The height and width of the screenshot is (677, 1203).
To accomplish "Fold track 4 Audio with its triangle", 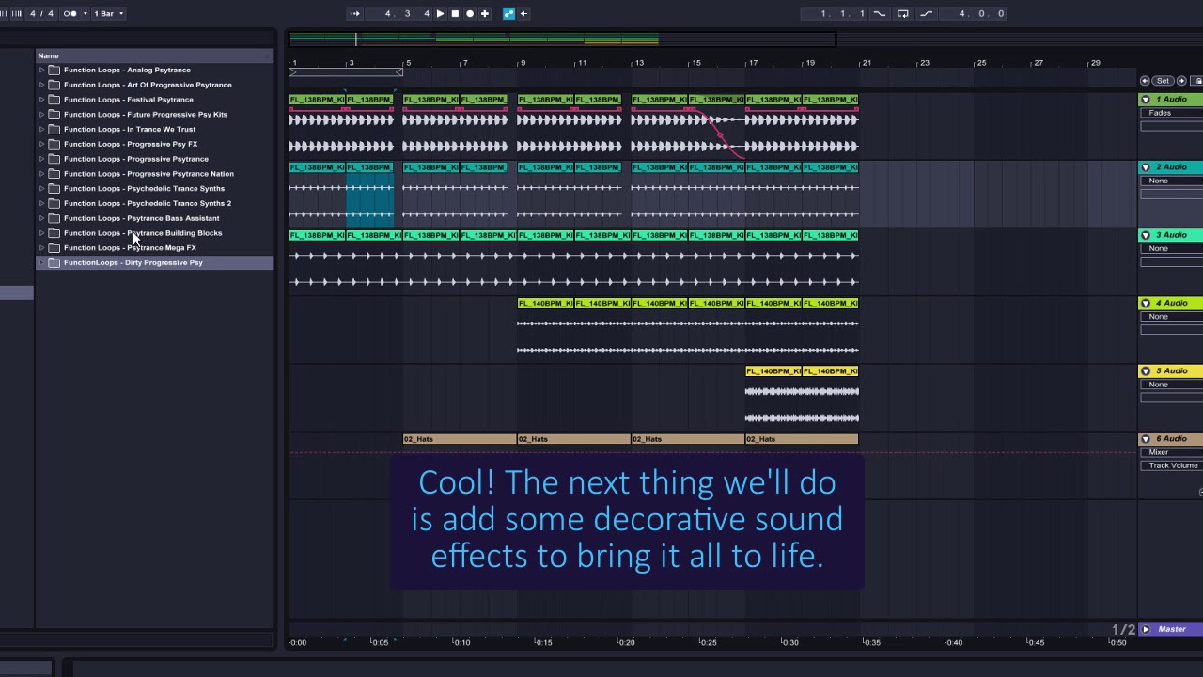I will [x=1146, y=303].
